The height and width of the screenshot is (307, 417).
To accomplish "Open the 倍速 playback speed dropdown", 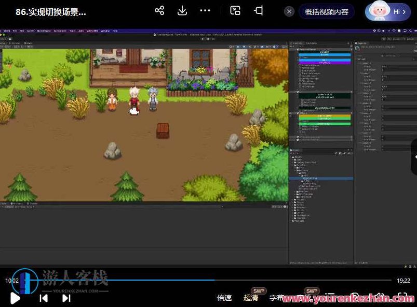I will tap(224, 298).
